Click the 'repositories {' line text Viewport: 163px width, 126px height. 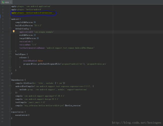pos(18,112)
